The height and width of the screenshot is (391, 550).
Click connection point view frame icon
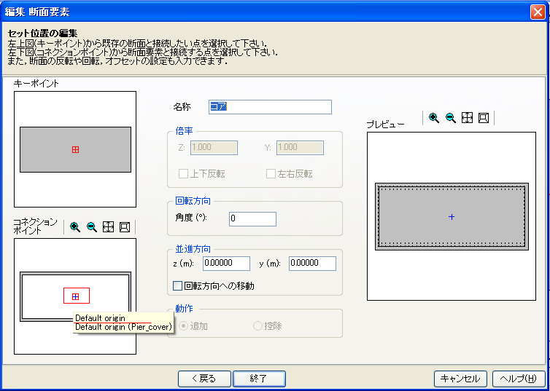click(125, 227)
